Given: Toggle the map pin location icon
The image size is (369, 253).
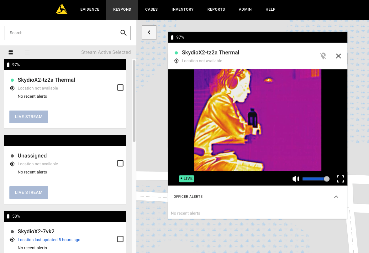Looking at the screenshot, I should [323, 56].
